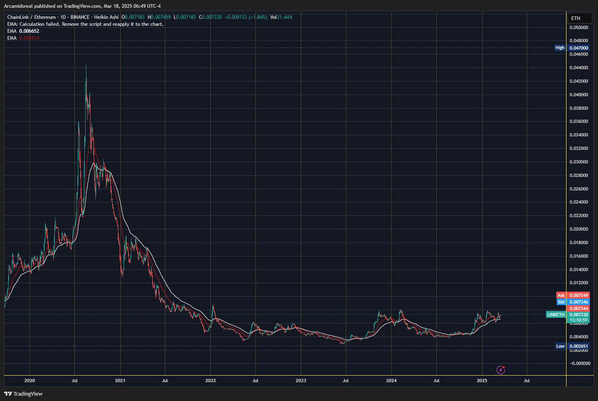Click the 0.012000 price axis label

point(580,283)
